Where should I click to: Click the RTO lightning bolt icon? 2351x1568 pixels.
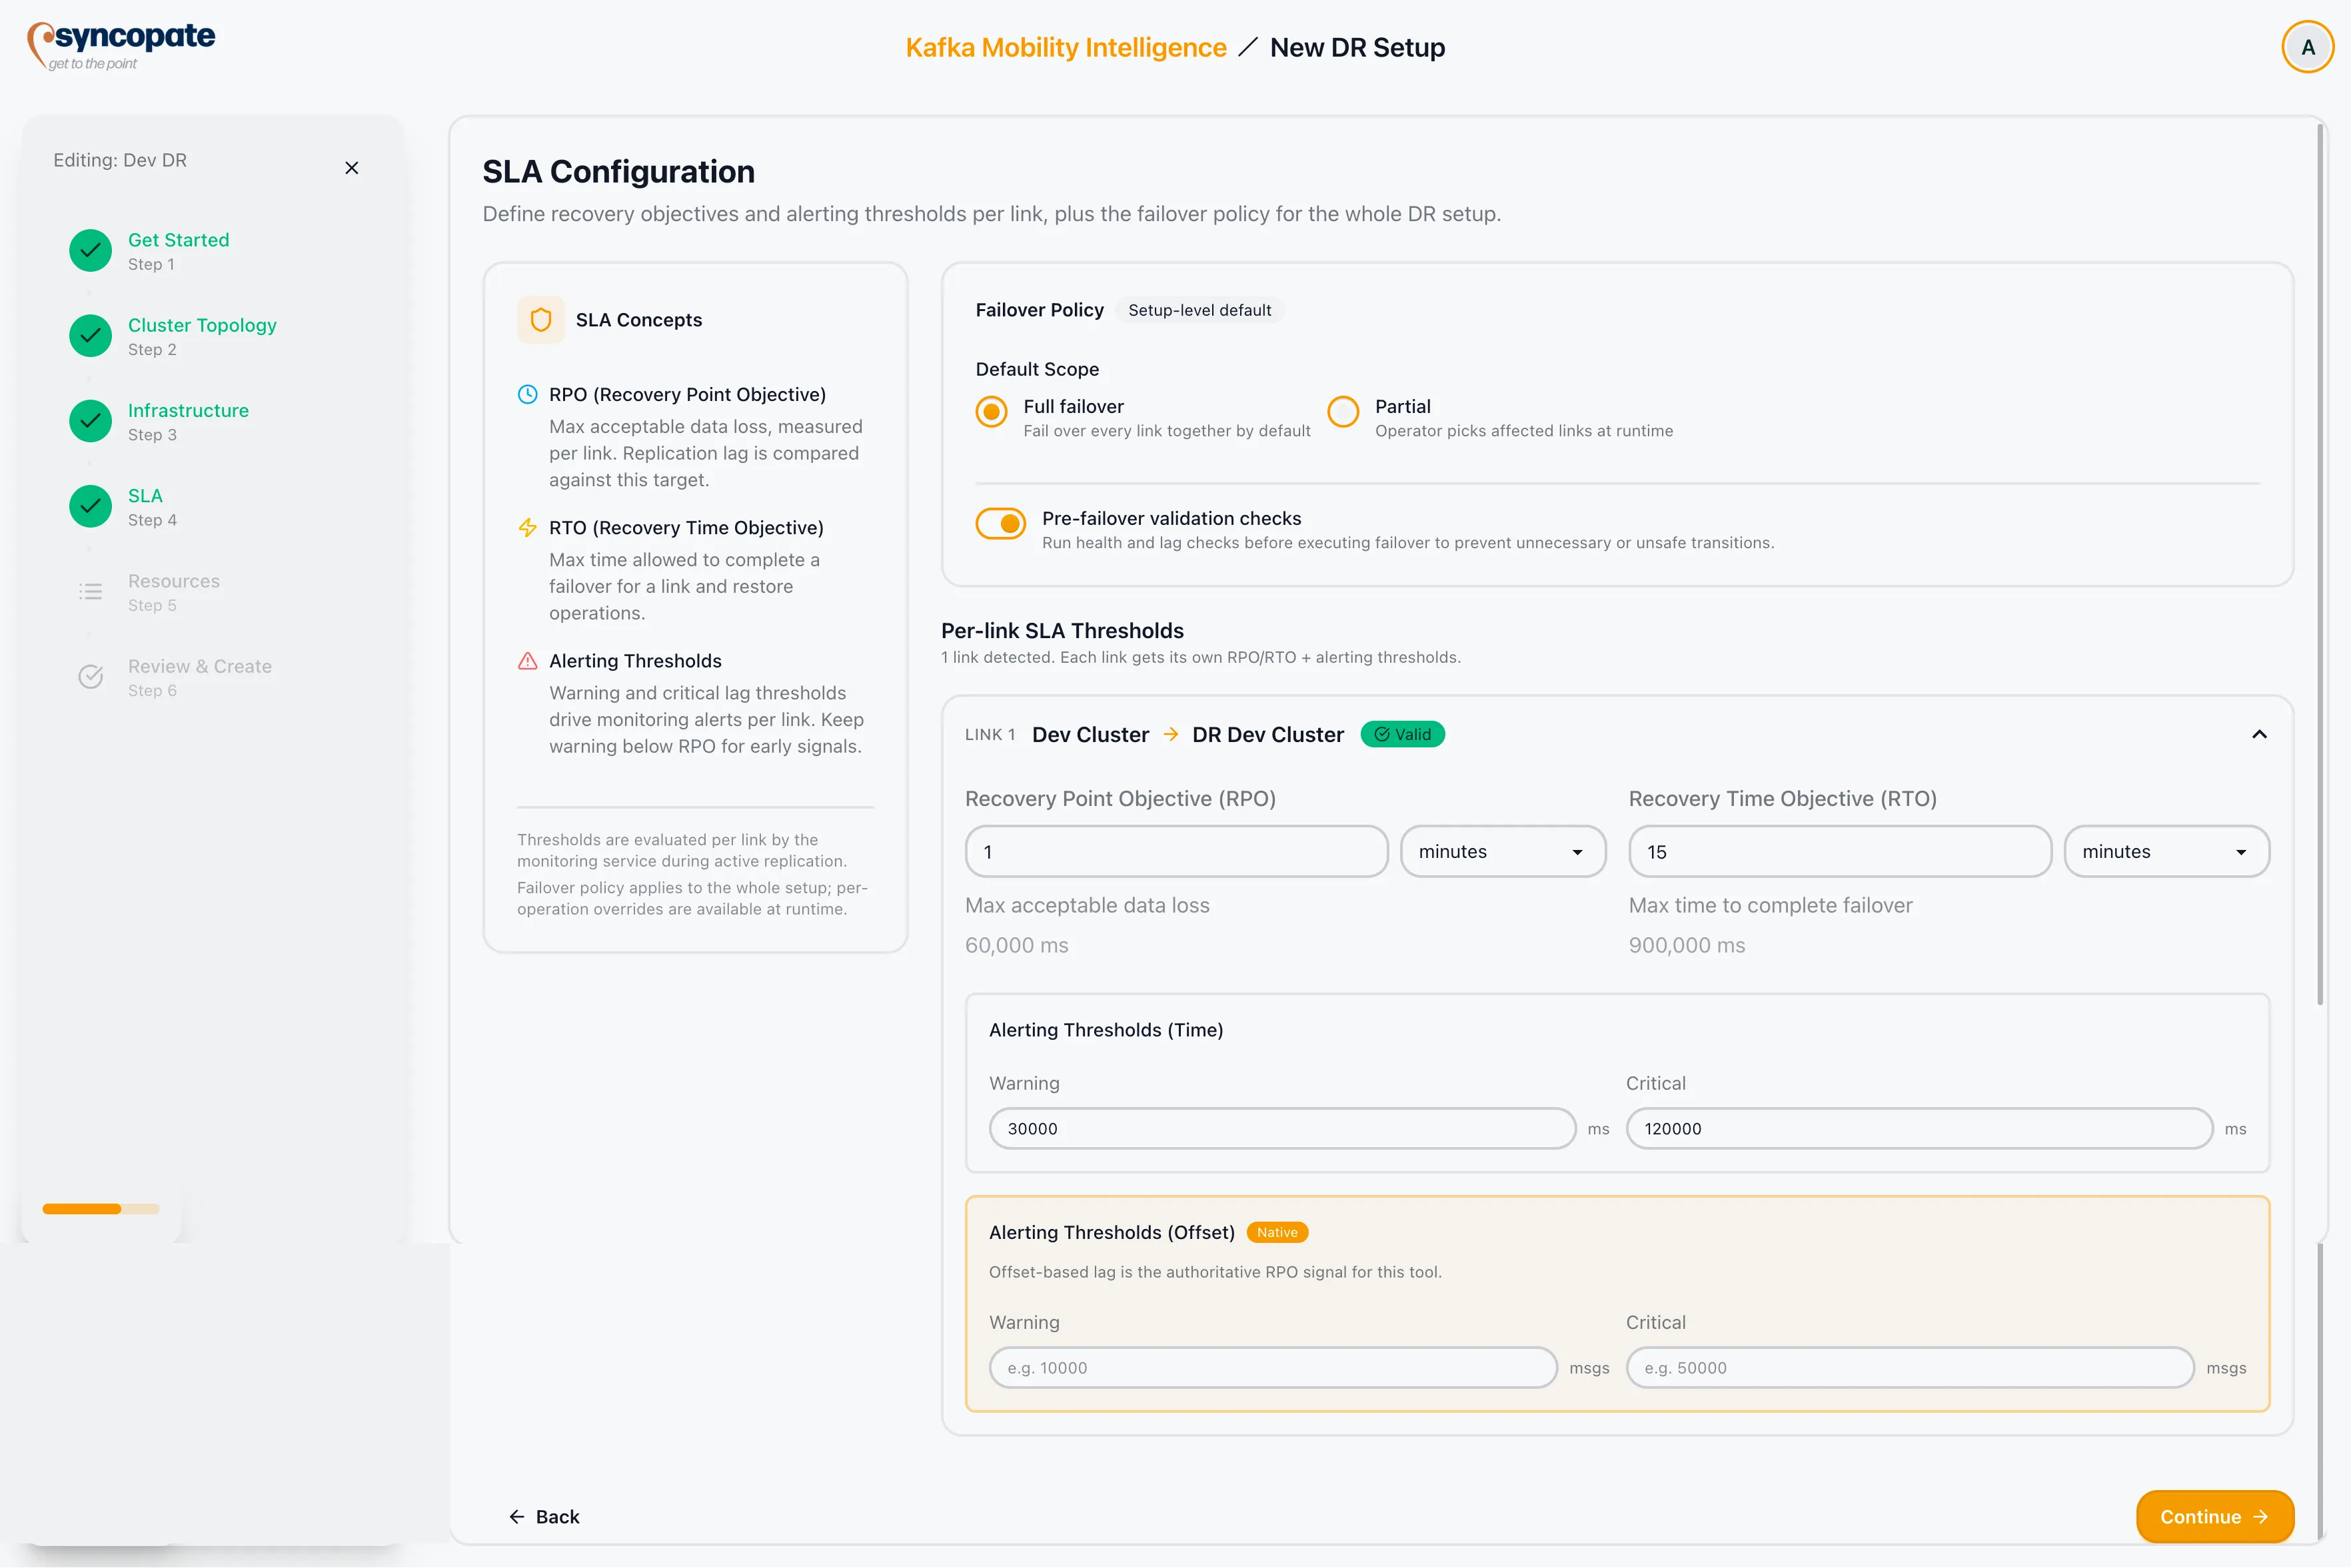pyautogui.click(x=527, y=528)
